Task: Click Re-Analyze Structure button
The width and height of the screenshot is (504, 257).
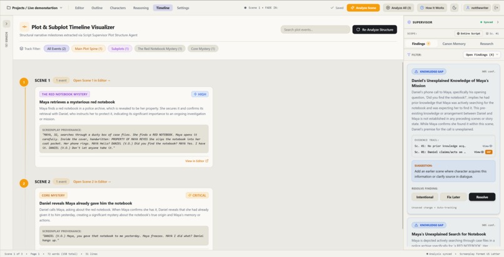Action: click(375, 29)
